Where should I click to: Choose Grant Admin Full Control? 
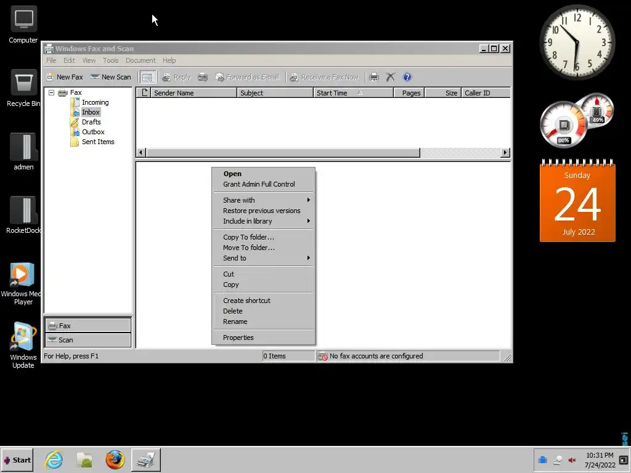click(263, 184)
